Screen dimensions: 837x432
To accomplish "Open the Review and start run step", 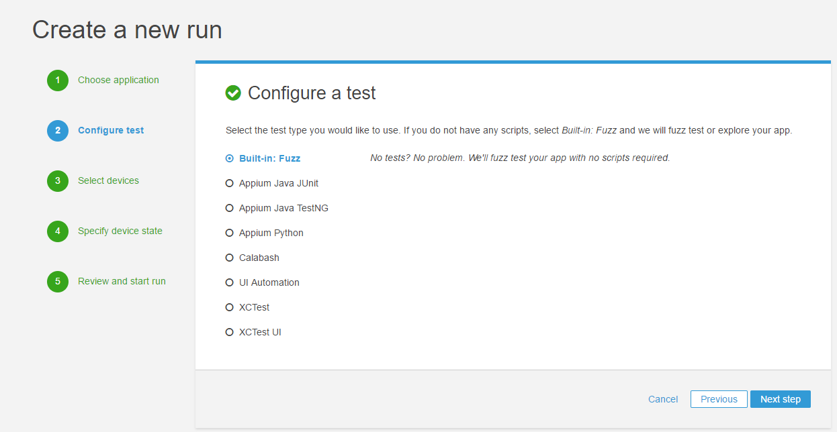I will pos(122,282).
